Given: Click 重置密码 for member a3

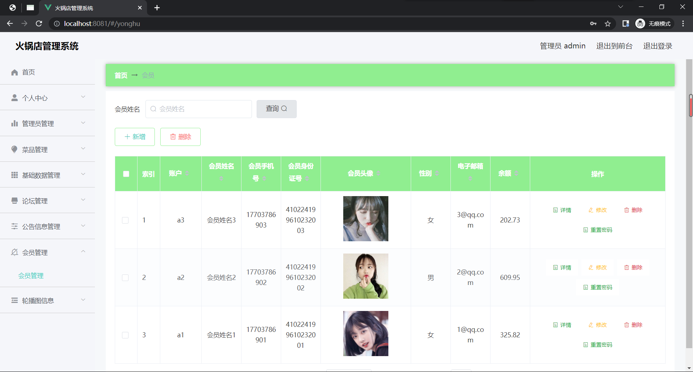Looking at the screenshot, I should pyautogui.click(x=597, y=230).
